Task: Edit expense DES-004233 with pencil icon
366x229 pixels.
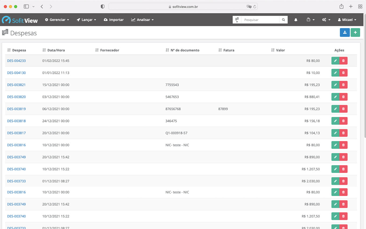Action: [335, 61]
